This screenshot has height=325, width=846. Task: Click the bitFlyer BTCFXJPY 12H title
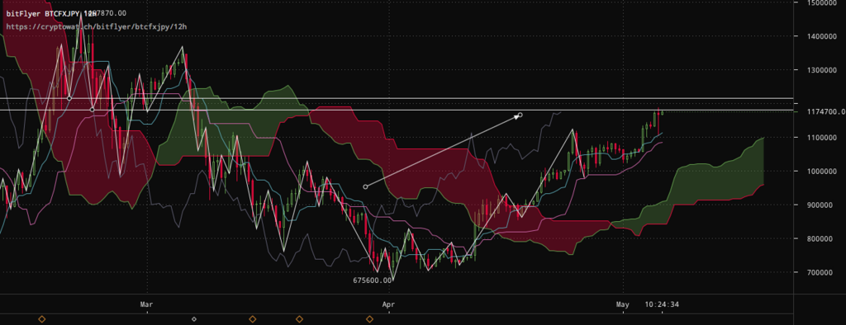pyautogui.click(x=51, y=13)
